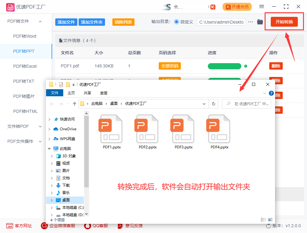Screen dimensions: 307x233
Task: Click the 添加文件 add files button
Action: point(66,22)
